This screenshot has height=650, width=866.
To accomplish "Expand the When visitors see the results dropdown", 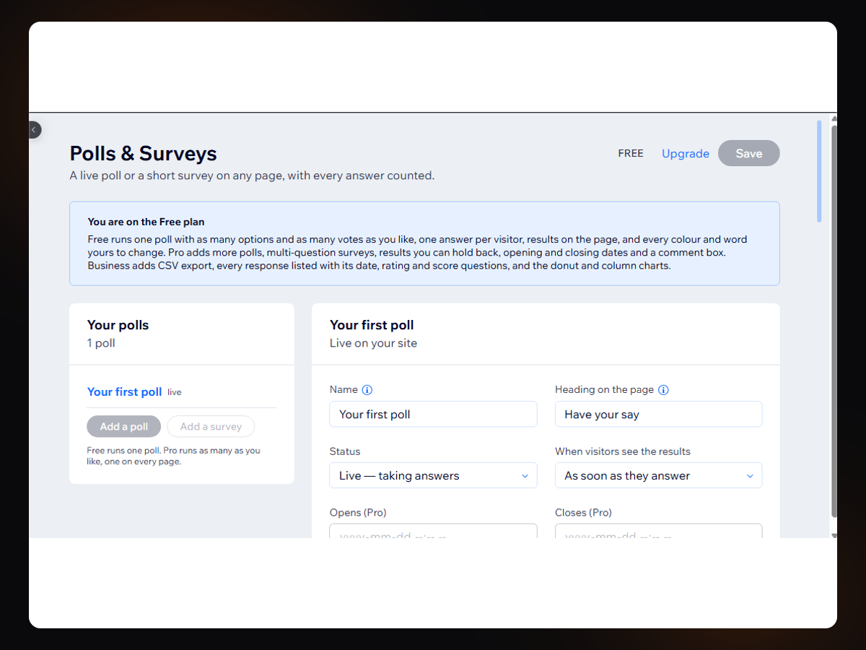I will point(658,475).
